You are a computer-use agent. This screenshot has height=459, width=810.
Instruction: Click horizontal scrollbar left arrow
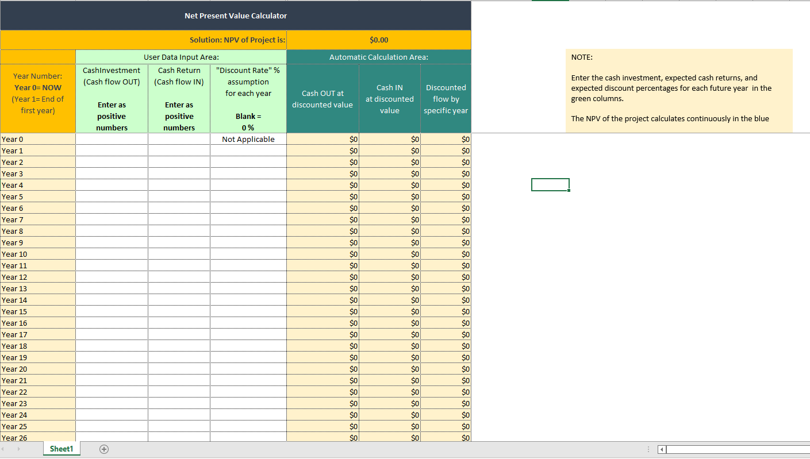(662, 449)
